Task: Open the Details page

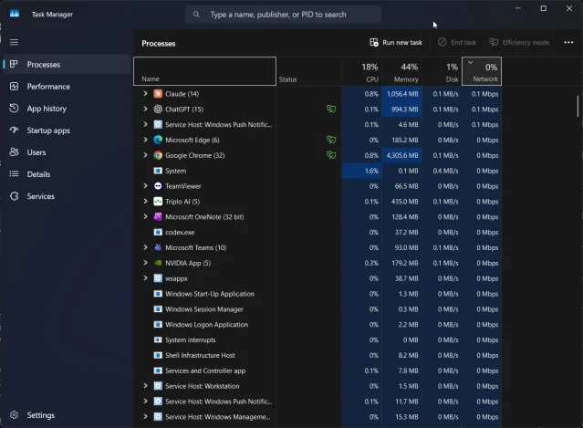Action: tap(67, 174)
